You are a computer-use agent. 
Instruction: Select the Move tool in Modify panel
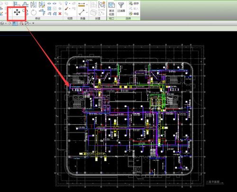tap(17, 12)
